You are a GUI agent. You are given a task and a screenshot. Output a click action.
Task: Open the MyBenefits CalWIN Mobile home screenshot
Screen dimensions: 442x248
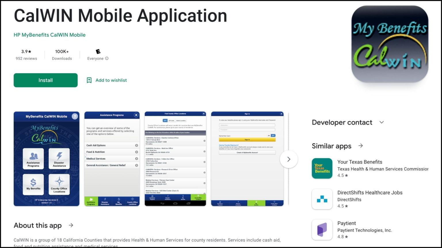pyautogui.click(x=46, y=159)
